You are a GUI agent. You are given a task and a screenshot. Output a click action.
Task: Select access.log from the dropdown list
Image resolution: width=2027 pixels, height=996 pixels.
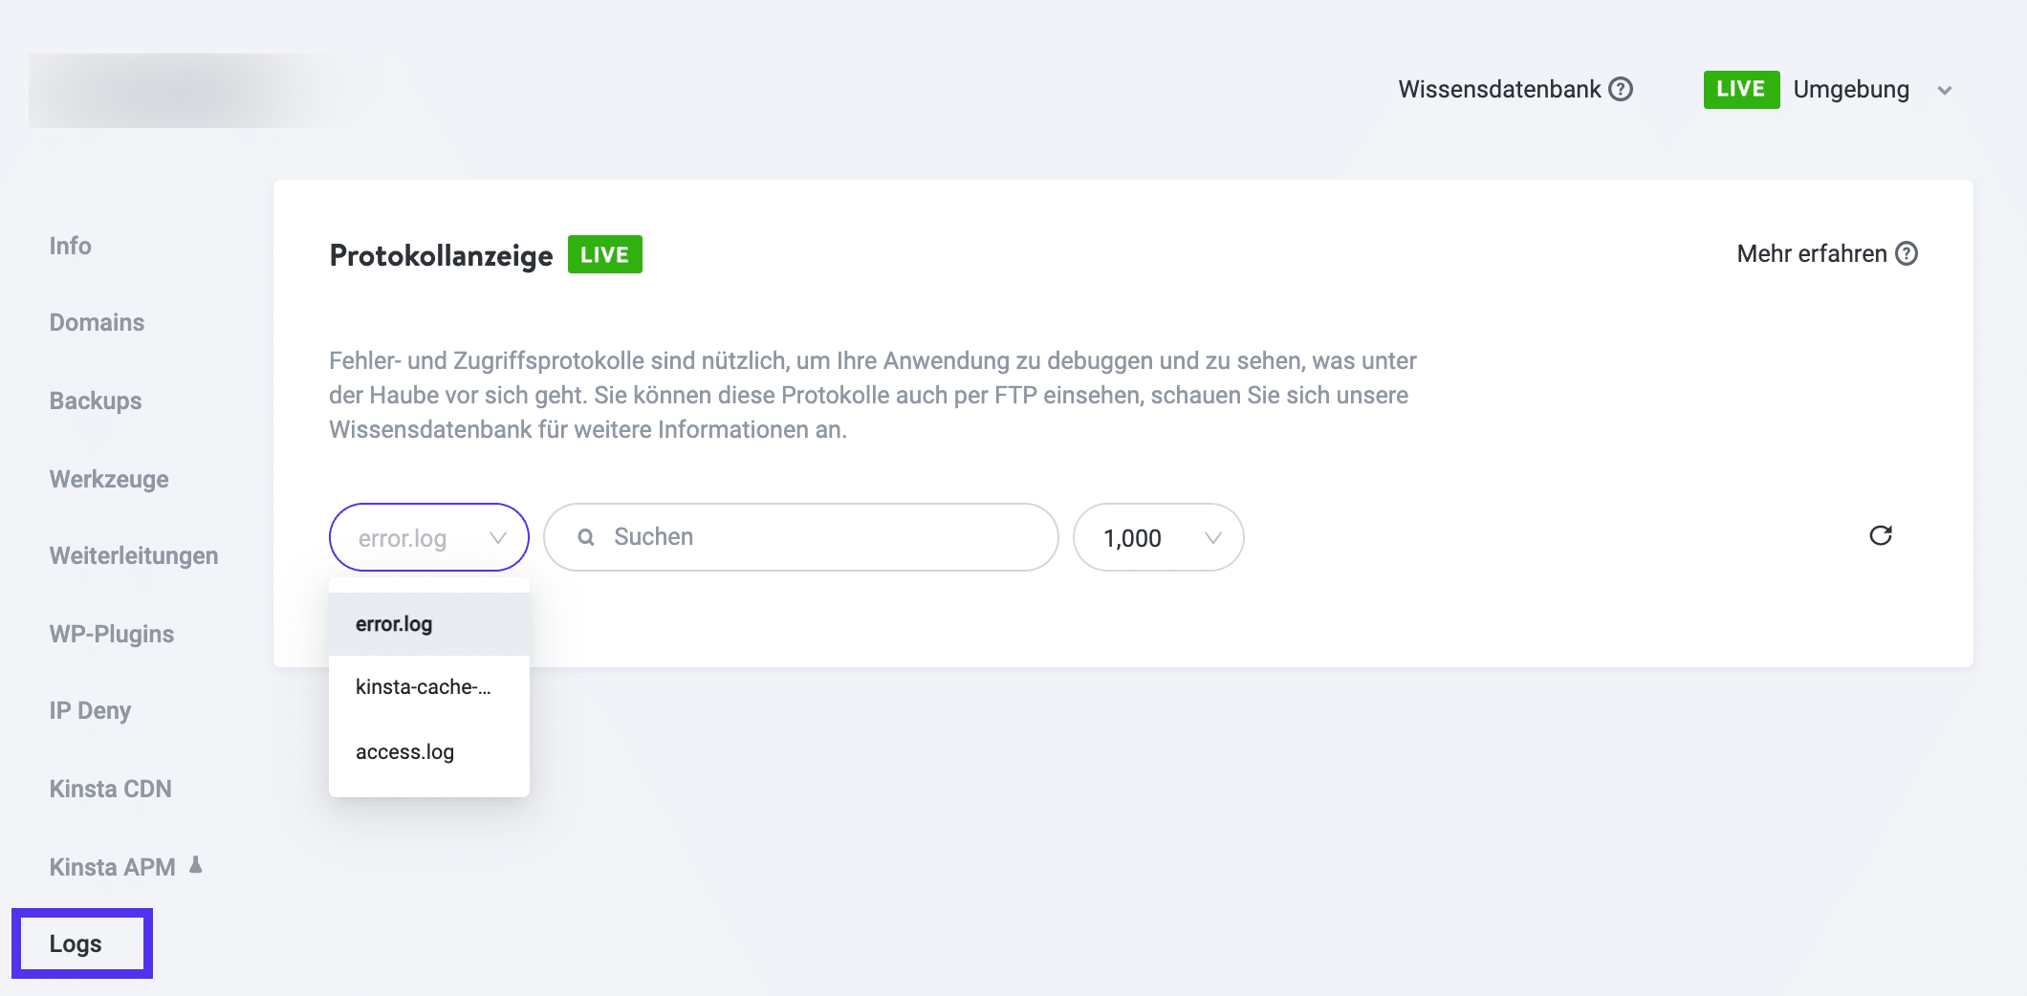[404, 752]
